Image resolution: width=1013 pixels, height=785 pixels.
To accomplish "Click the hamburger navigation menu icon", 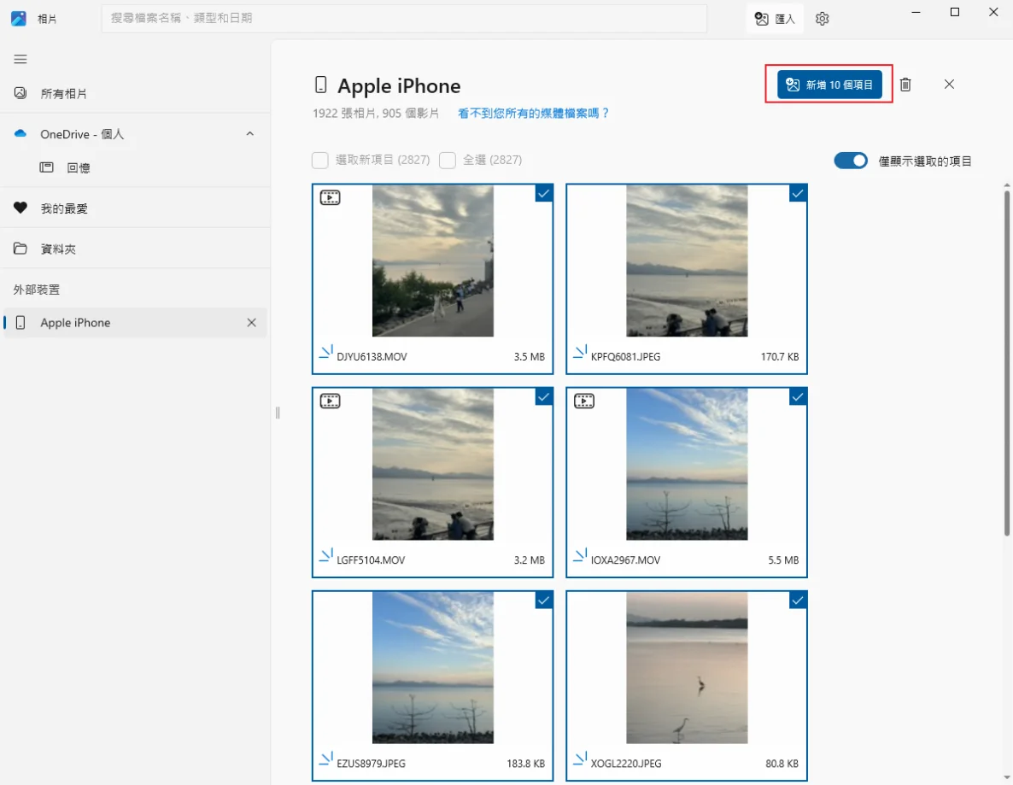I will pyautogui.click(x=20, y=59).
